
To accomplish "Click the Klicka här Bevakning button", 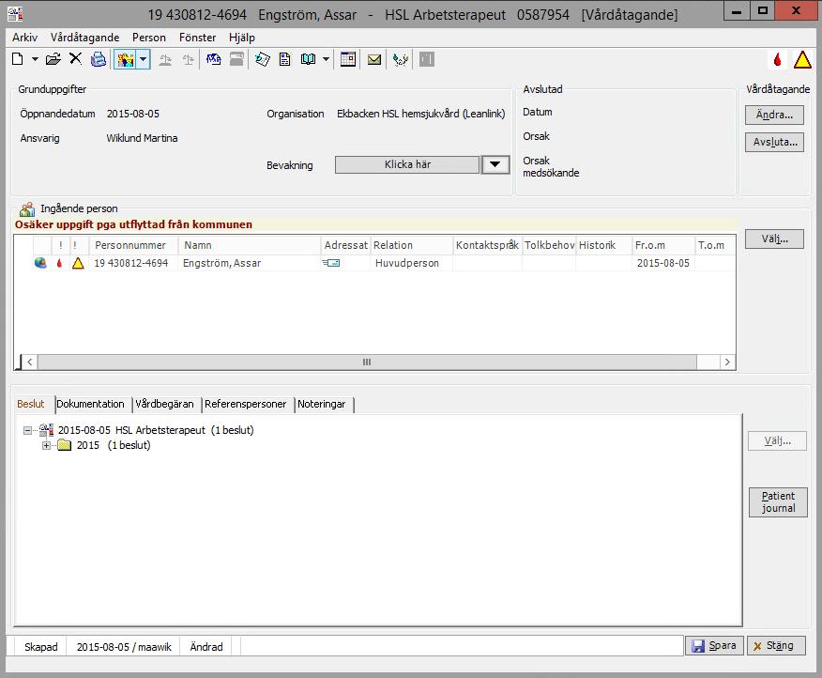I will (407, 164).
